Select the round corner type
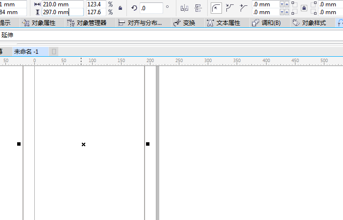The image size is (343, 220). click(x=216, y=8)
